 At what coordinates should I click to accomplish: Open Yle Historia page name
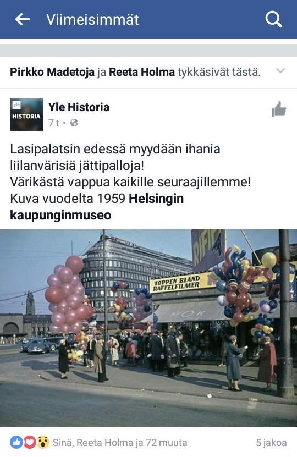pos(79,107)
